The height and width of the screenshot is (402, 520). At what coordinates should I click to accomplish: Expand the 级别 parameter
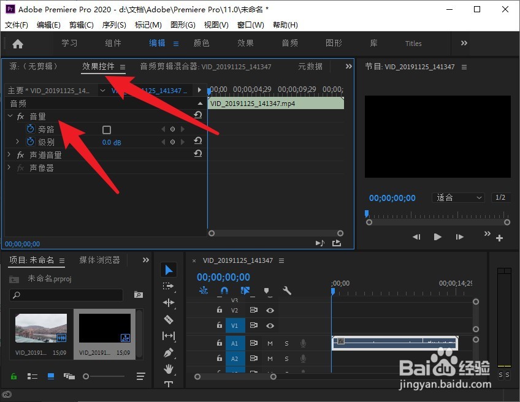(18, 142)
